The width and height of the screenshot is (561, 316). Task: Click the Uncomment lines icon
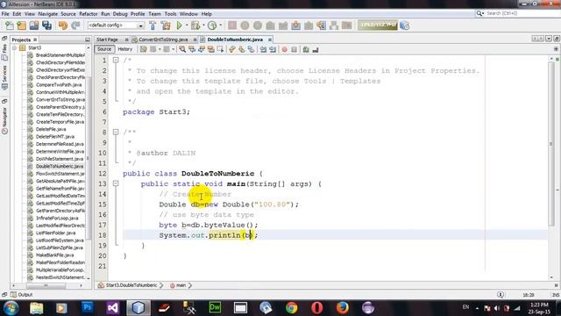tap(316, 49)
